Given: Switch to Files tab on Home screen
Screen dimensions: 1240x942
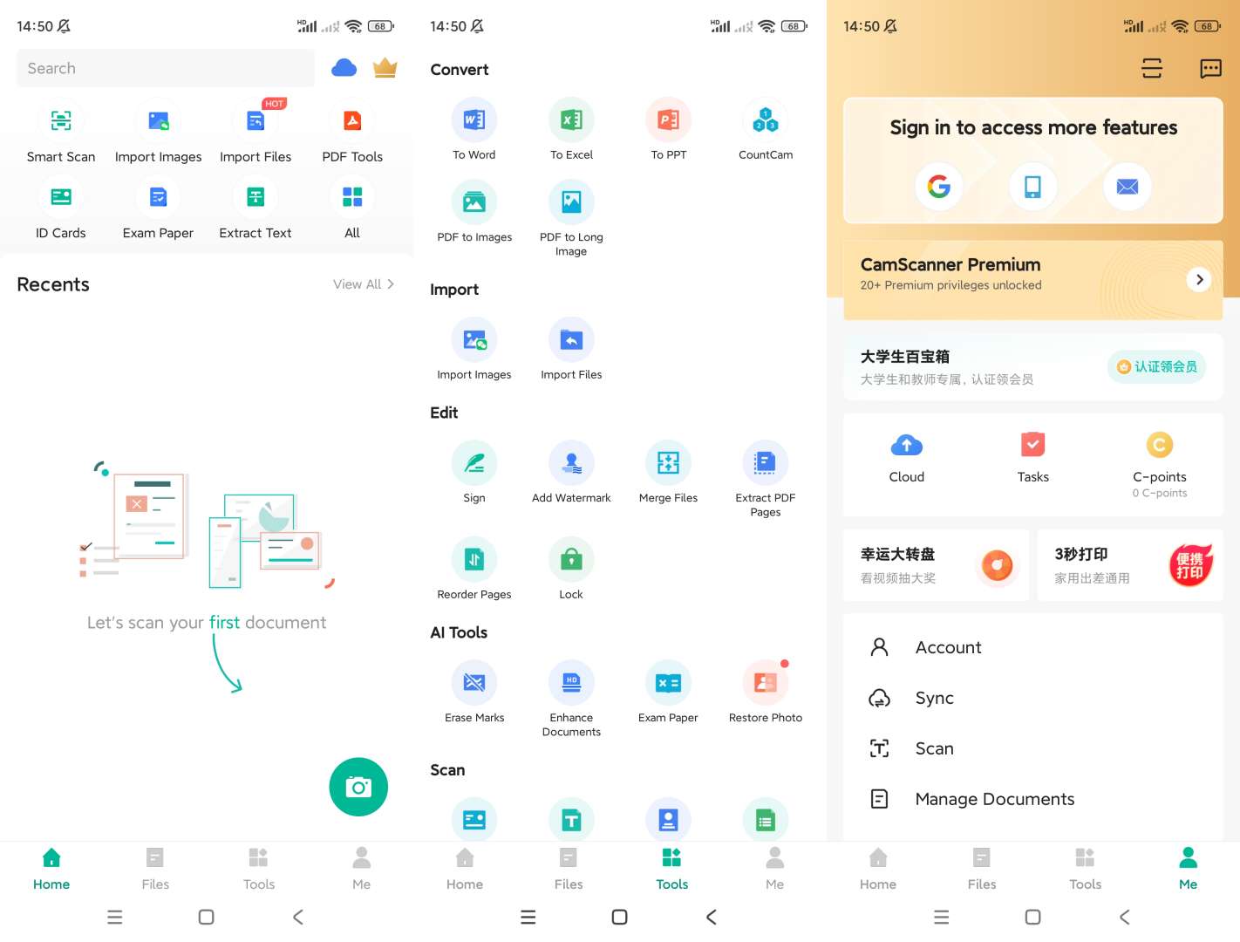Looking at the screenshot, I should click(x=155, y=869).
